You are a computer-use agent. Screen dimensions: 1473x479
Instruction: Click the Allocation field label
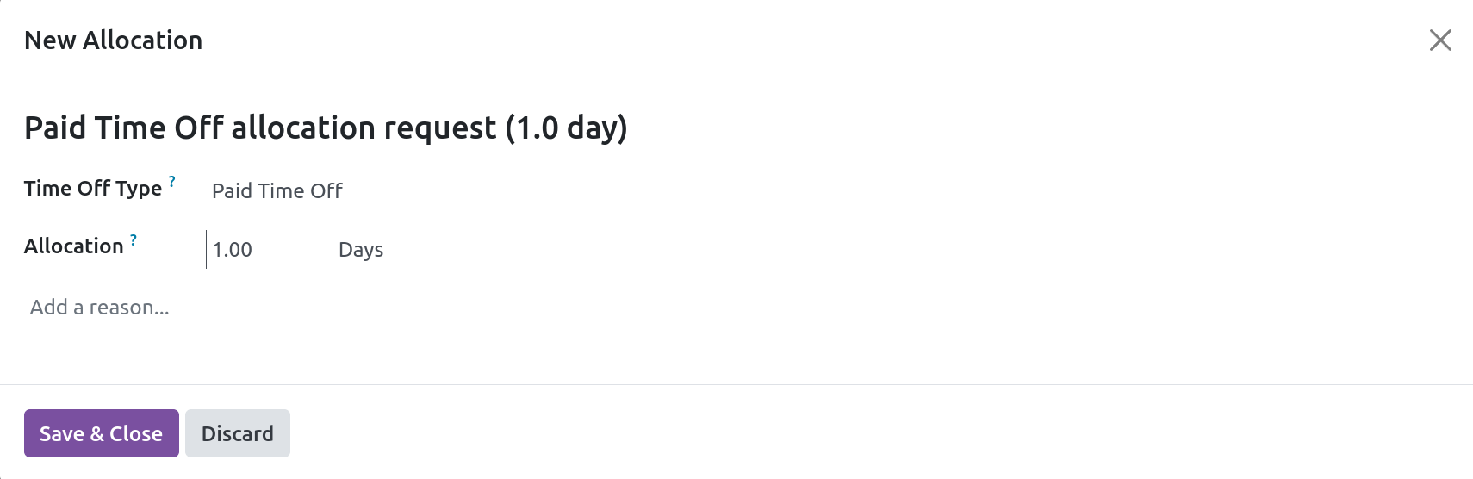[x=74, y=246]
